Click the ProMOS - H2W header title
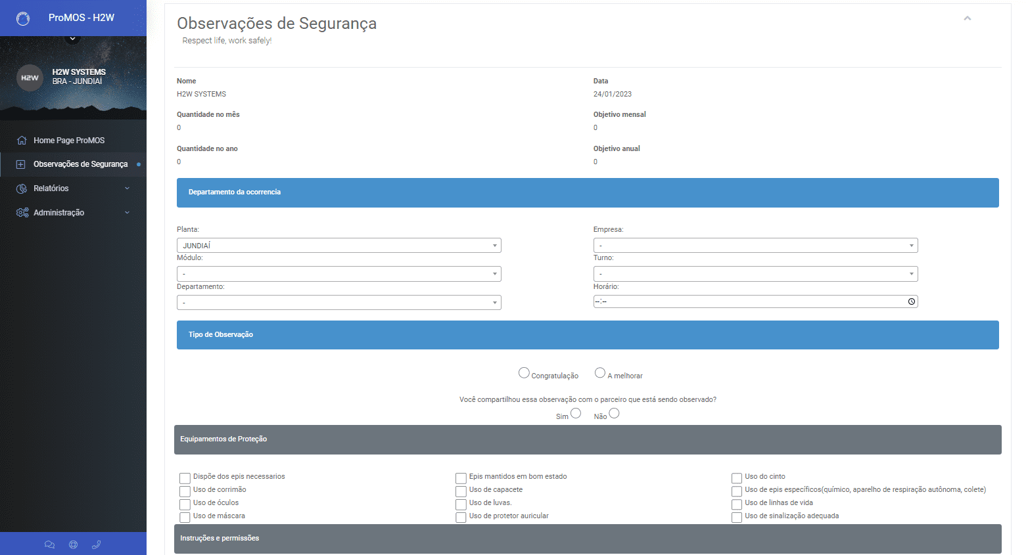This screenshot has height=555, width=1028. point(82,18)
